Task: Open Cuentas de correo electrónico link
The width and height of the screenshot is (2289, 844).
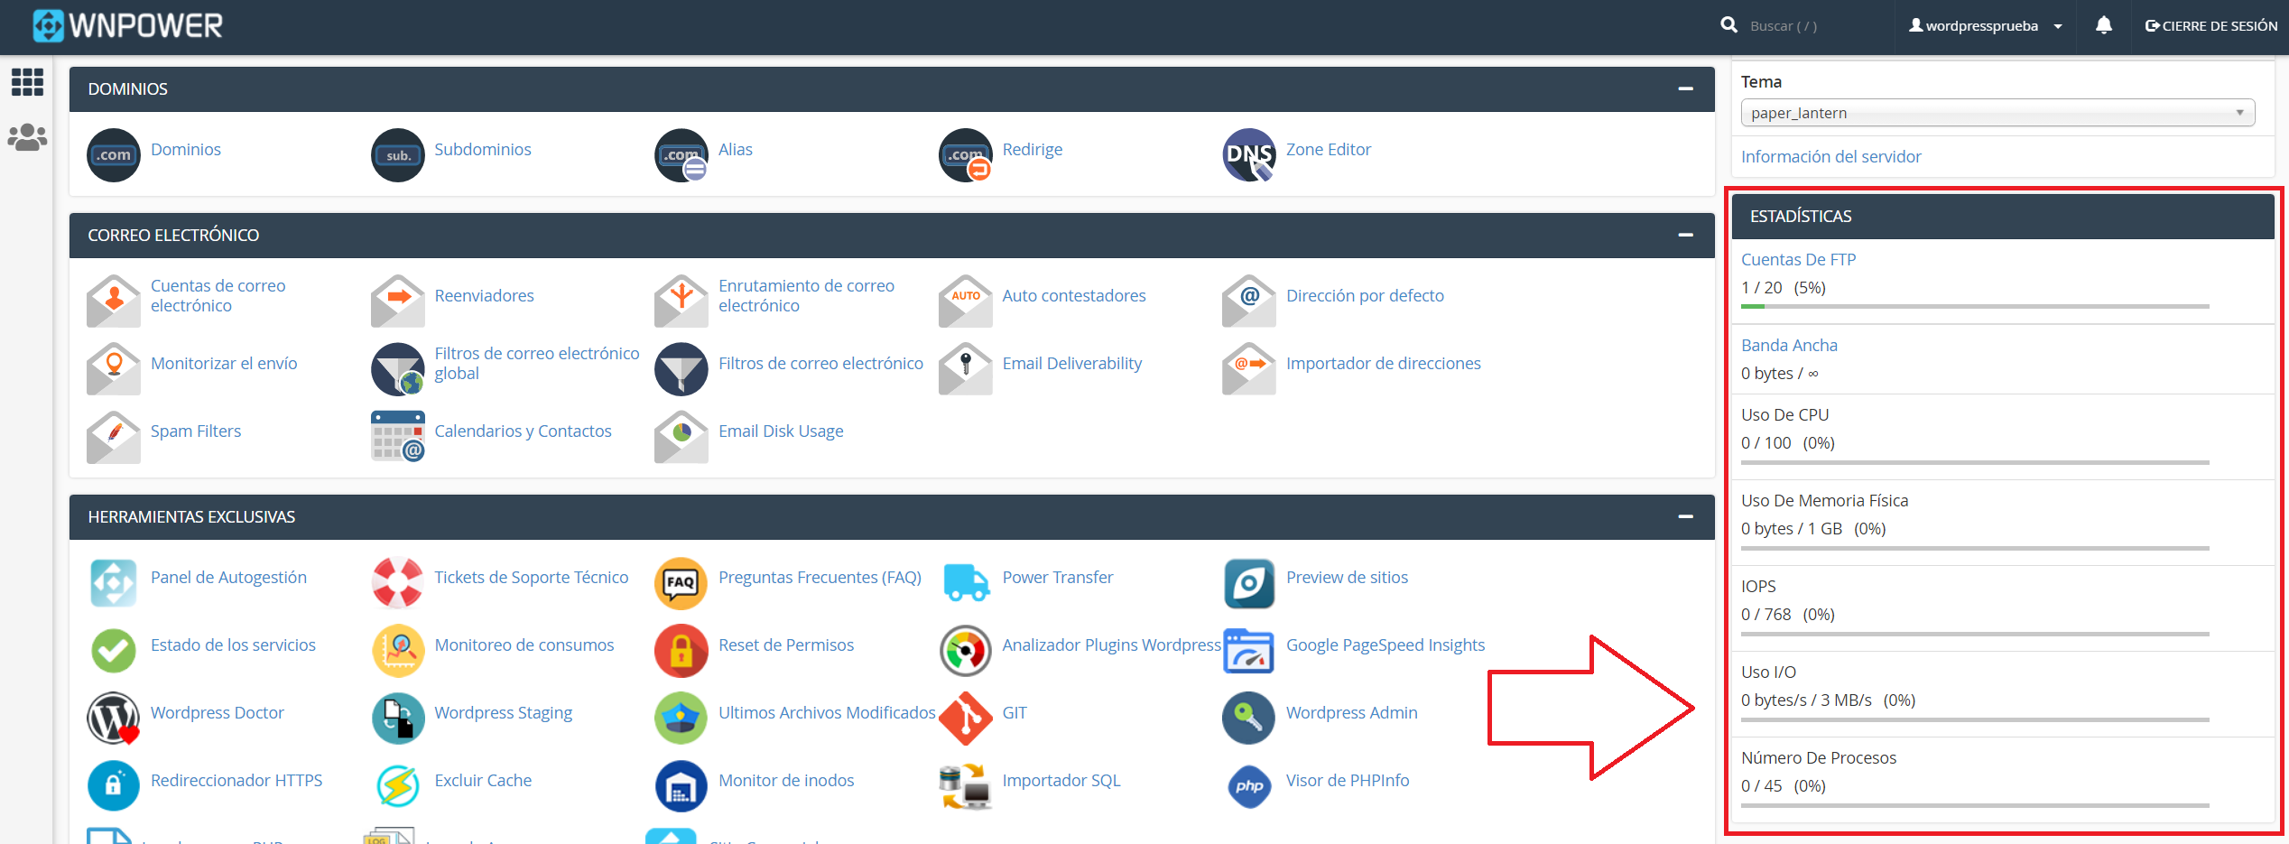Action: 218,295
